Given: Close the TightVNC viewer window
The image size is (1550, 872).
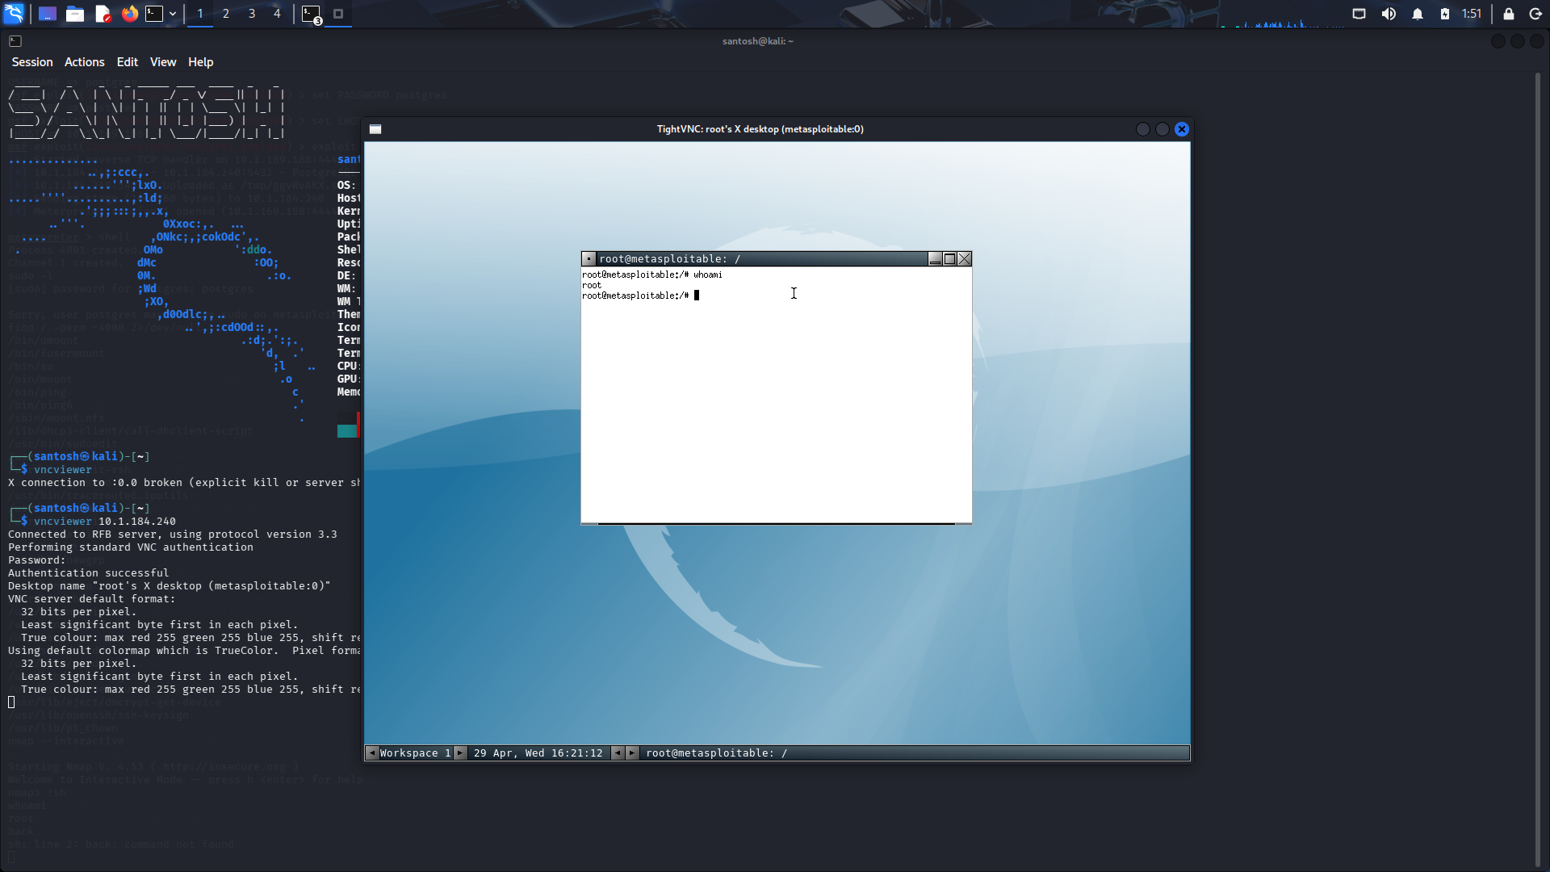Looking at the screenshot, I should click(x=1182, y=129).
